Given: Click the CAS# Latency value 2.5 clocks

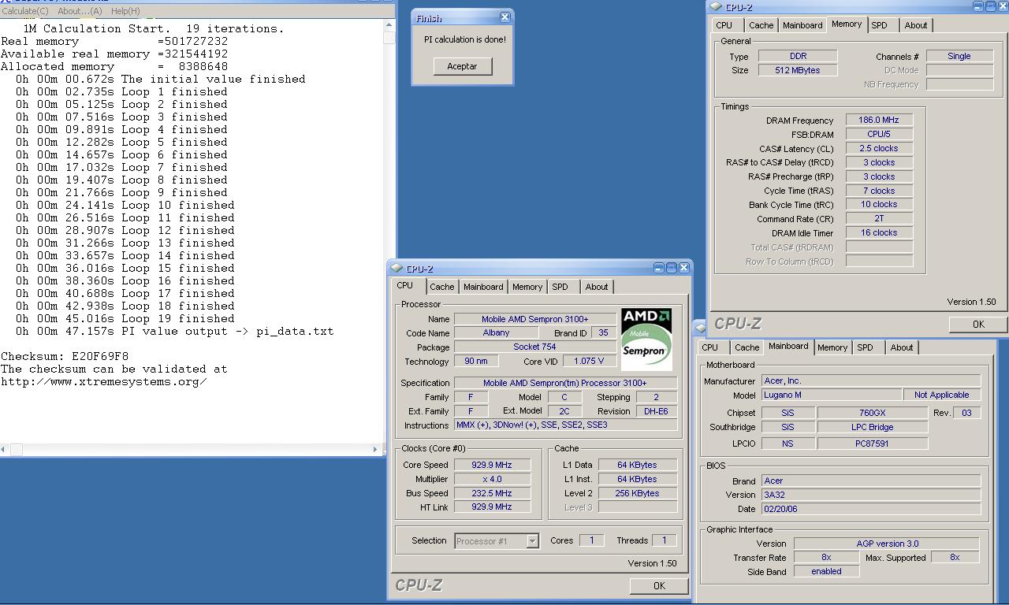Looking at the screenshot, I should point(879,148).
